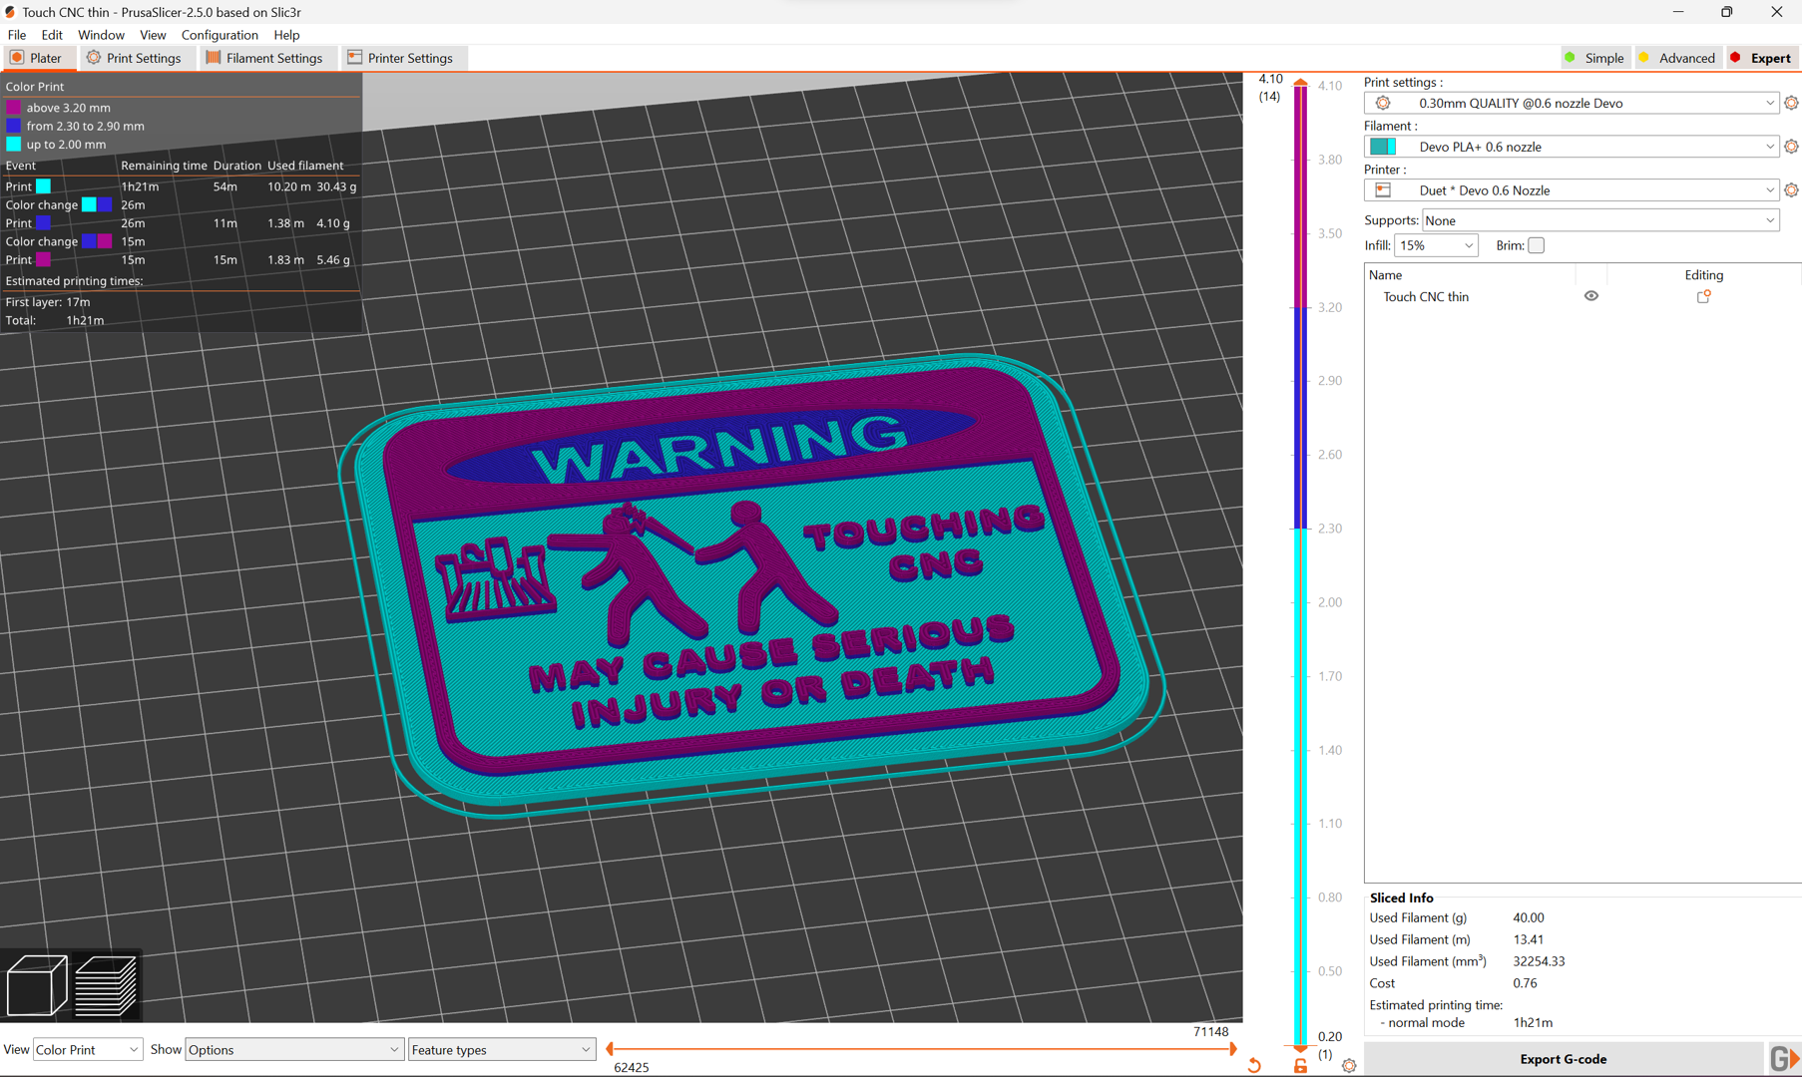The width and height of the screenshot is (1802, 1077).
Task: Click the left thumb of the horizontal moves slider
Action: 610,1049
